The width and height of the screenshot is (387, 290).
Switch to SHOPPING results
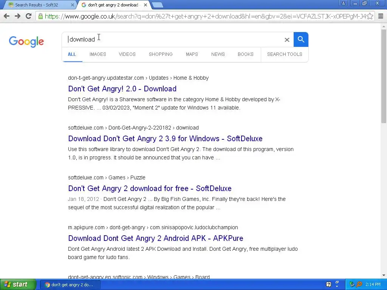point(161,54)
